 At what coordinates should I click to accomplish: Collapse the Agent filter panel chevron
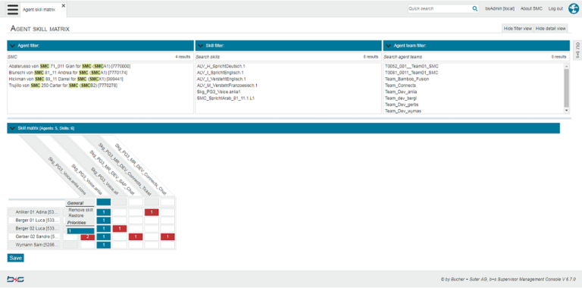click(12, 45)
